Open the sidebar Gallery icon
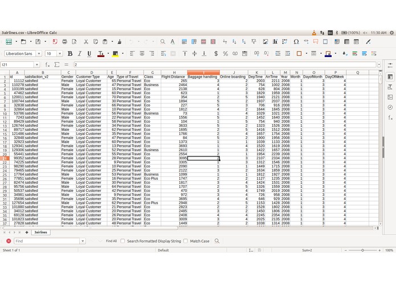This screenshot has height=282, width=396. click(x=390, y=97)
